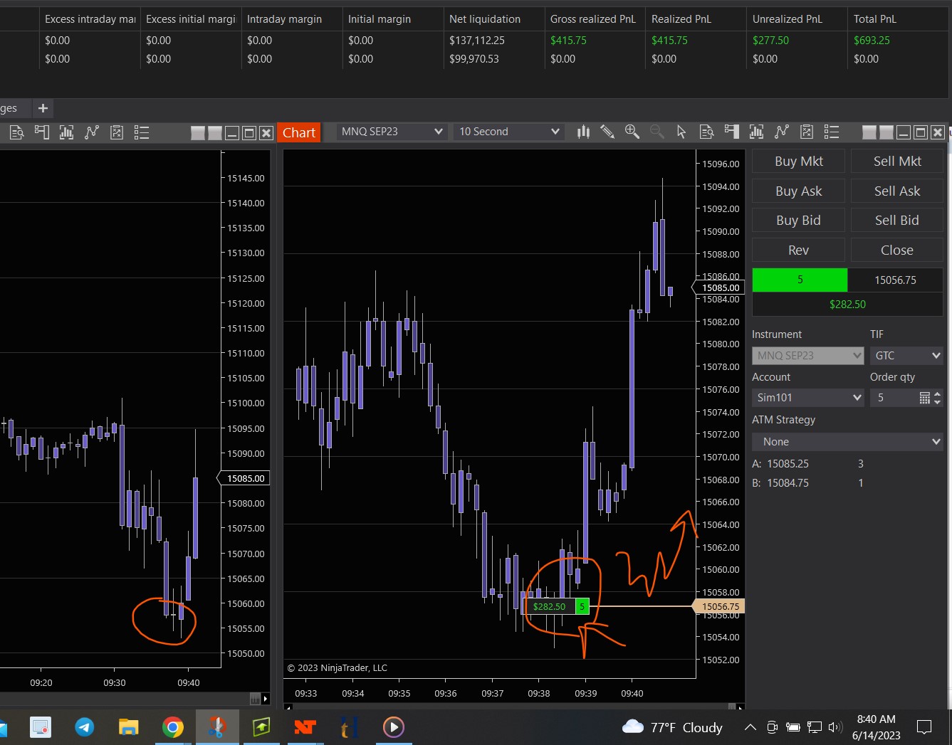Click the Sell Mkt button
This screenshot has width=952, height=745.
[897, 162]
